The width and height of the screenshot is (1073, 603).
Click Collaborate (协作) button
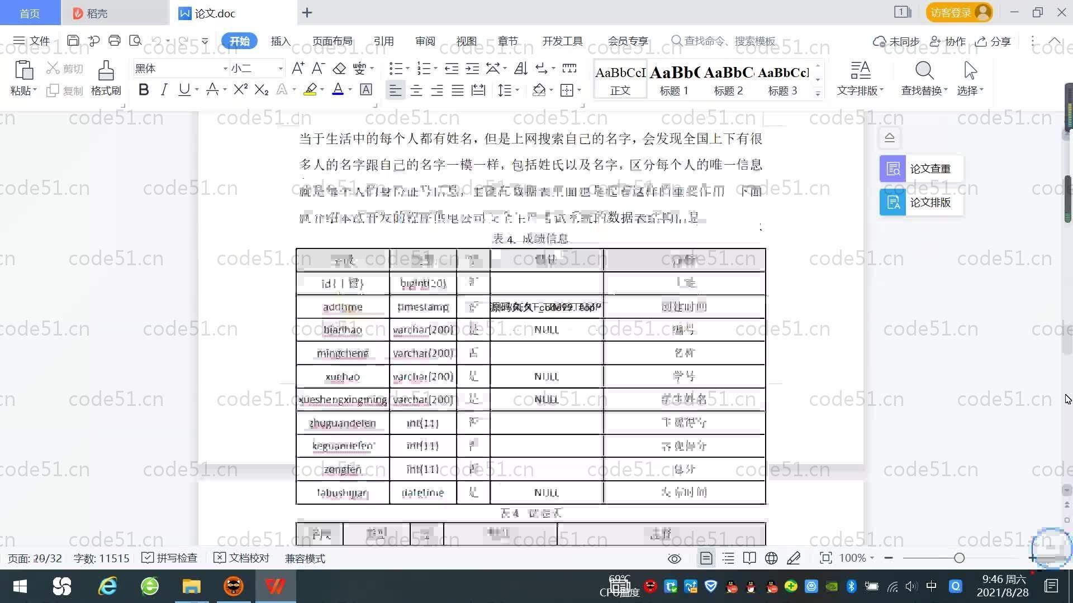coord(948,41)
